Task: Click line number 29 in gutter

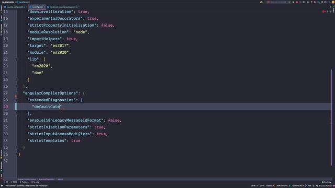Action: pos(6,107)
